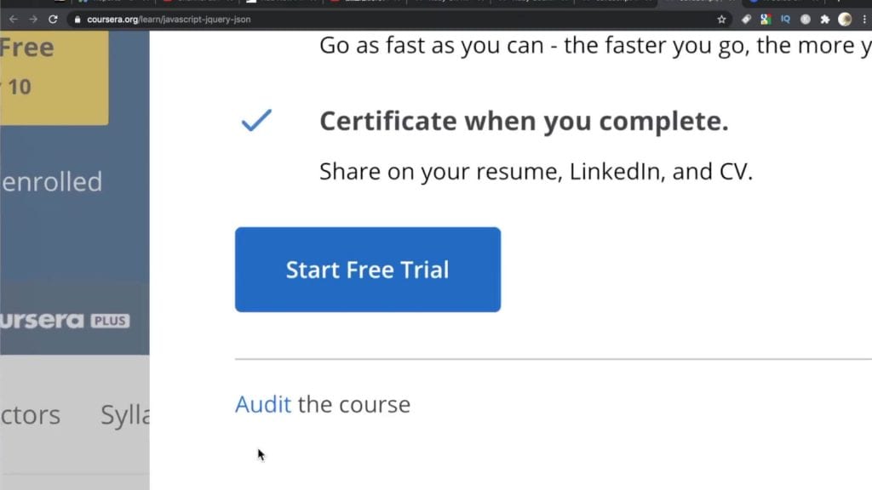Open the Syllabus tab

point(125,415)
